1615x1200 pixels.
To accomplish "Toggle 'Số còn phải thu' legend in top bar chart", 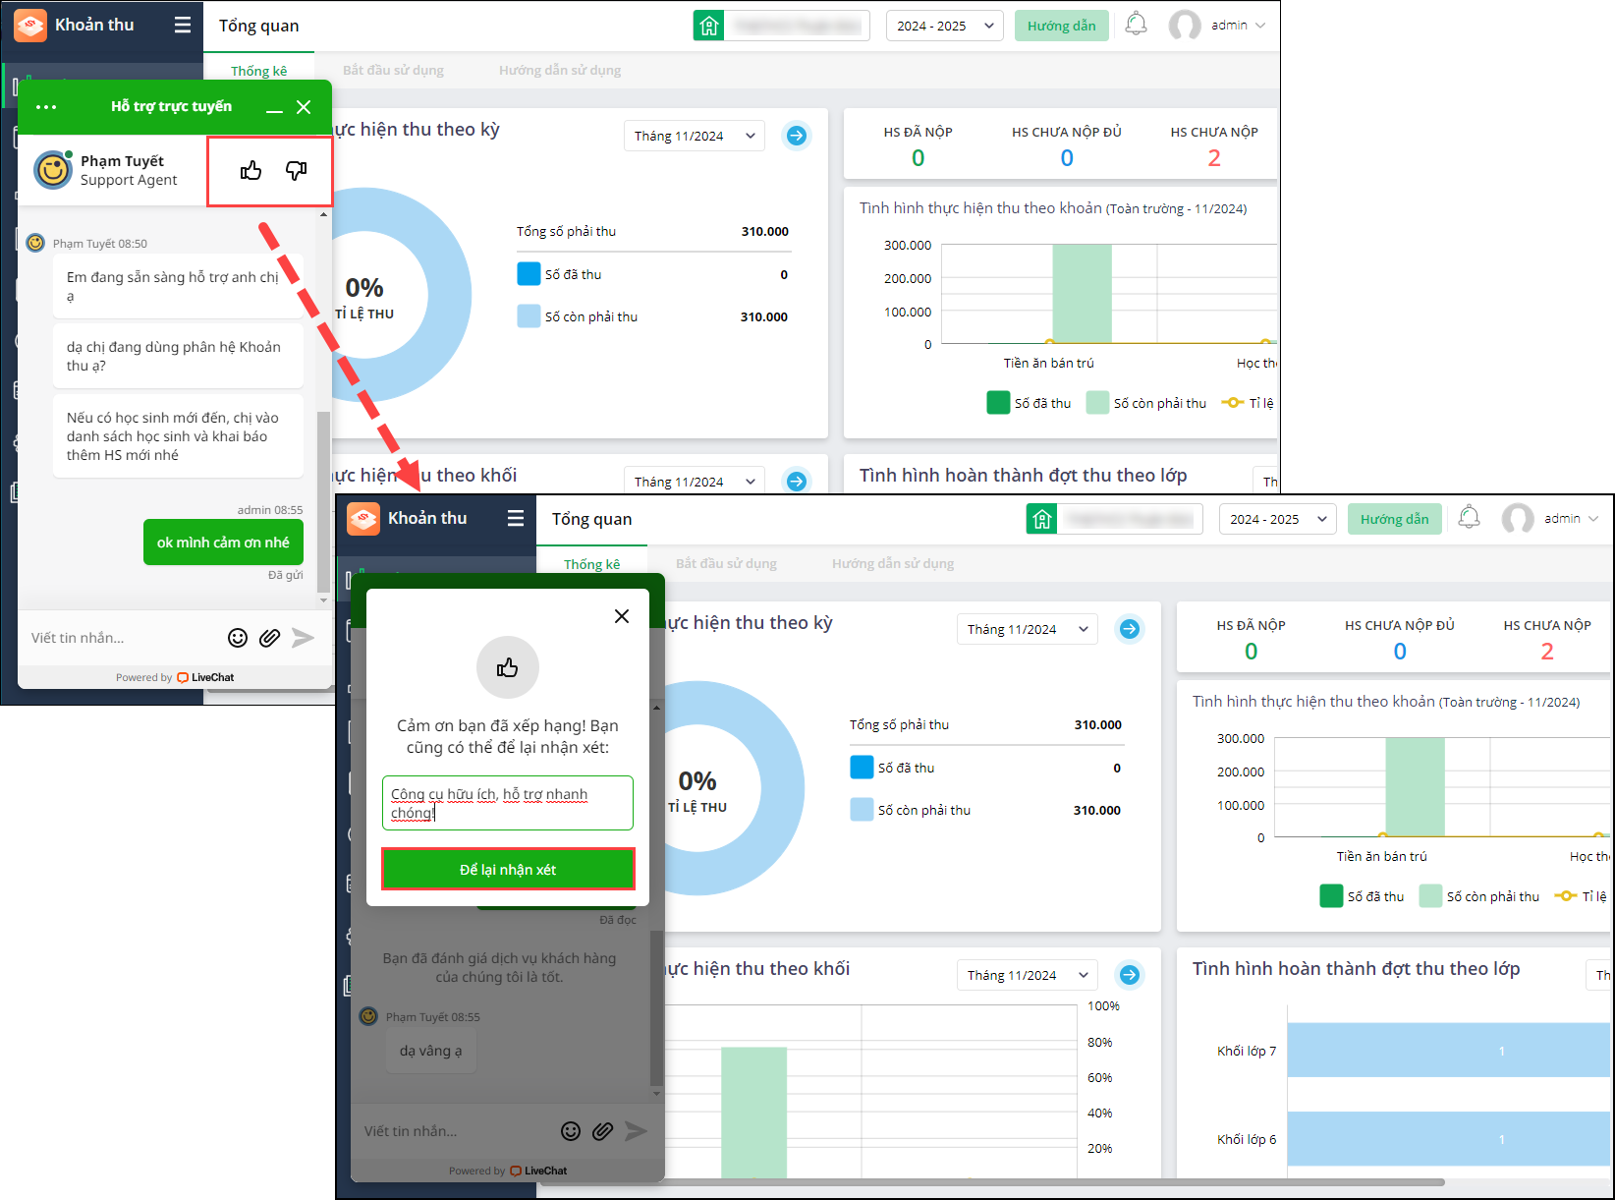I will tap(1146, 403).
